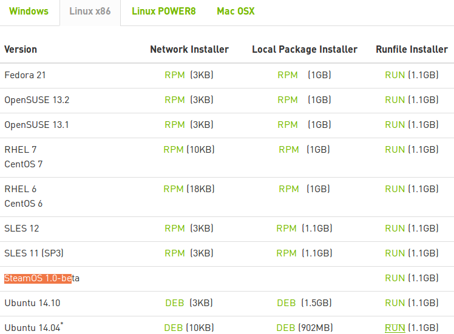This screenshot has height=334, width=454.
Task: Click the CentOS 7 label
Action: pos(24,164)
